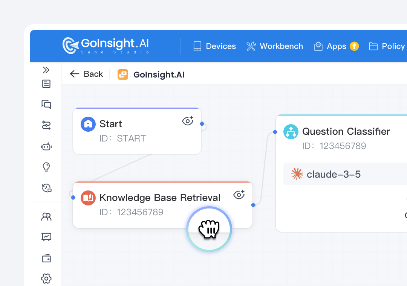This screenshot has width=407, height=286.
Task: Click the Back button
Action: [x=86, y=74]
